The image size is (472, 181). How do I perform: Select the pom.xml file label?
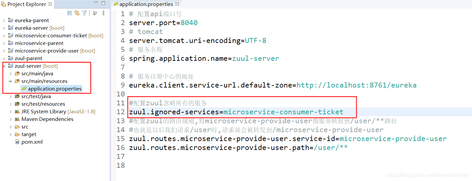click(x=32, y=142)
